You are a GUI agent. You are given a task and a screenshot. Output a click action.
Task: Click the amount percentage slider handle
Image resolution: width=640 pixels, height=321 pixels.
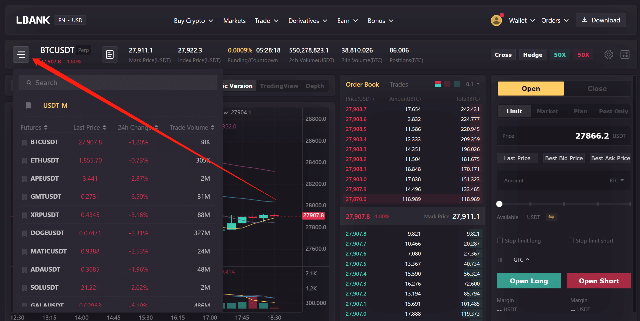click(x=499, y=204)
